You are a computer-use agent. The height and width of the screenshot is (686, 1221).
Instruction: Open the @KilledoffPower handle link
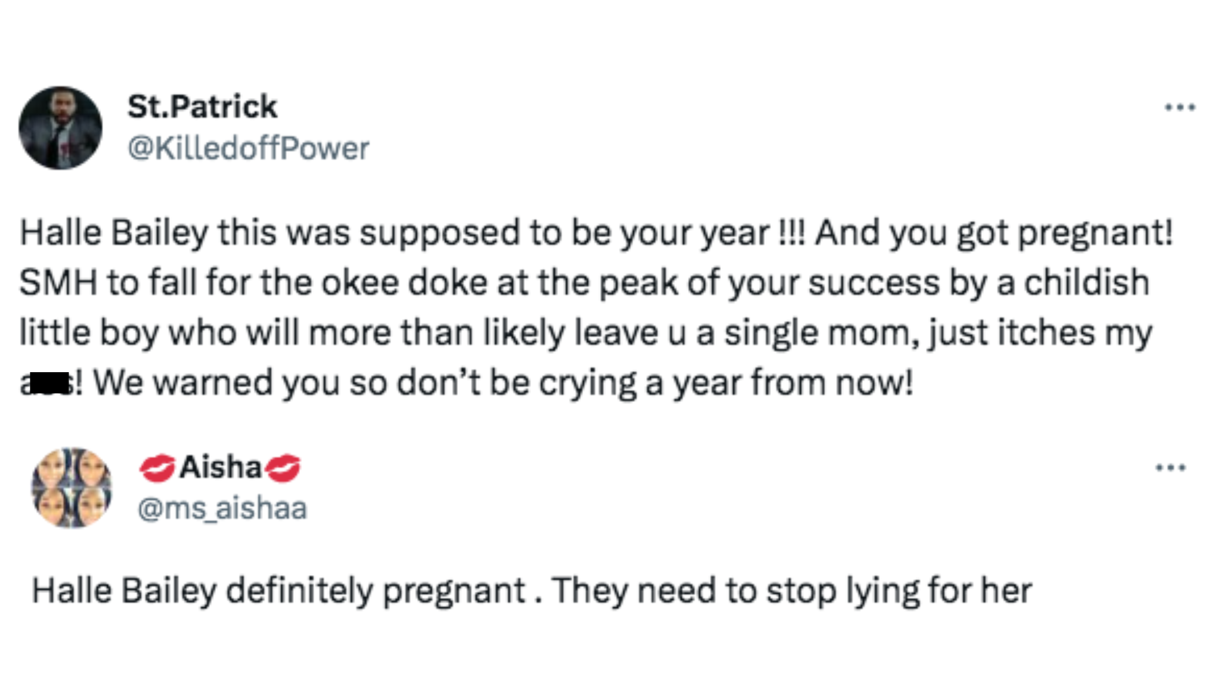click(x=248, y=148)
